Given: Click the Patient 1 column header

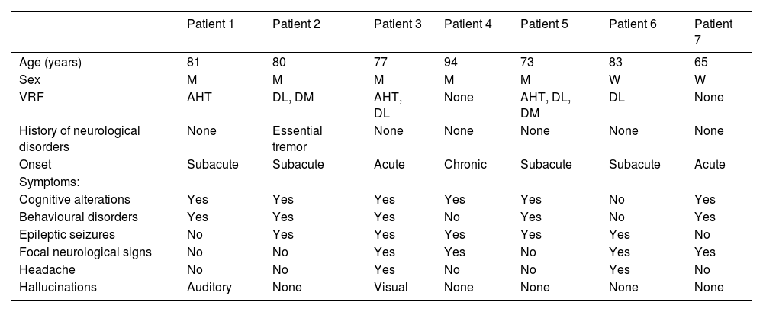Looking at the screenshot, I should [x=210, y=24].
